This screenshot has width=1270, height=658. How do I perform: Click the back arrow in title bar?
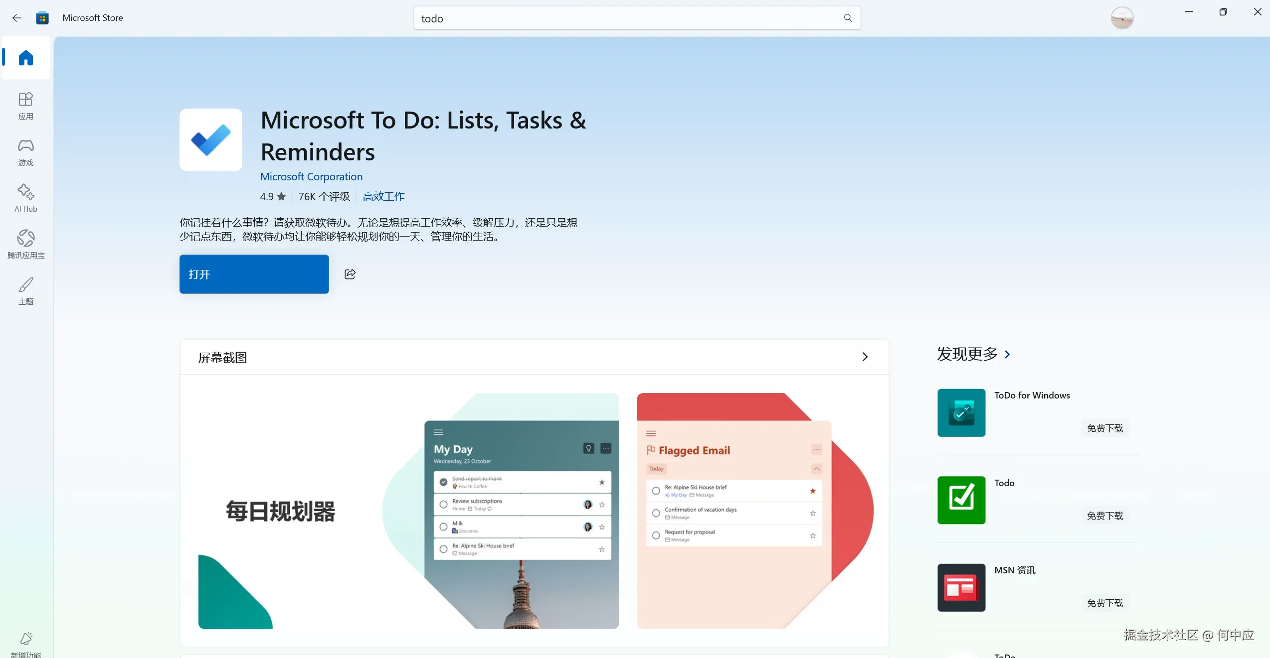click(17, 18)
